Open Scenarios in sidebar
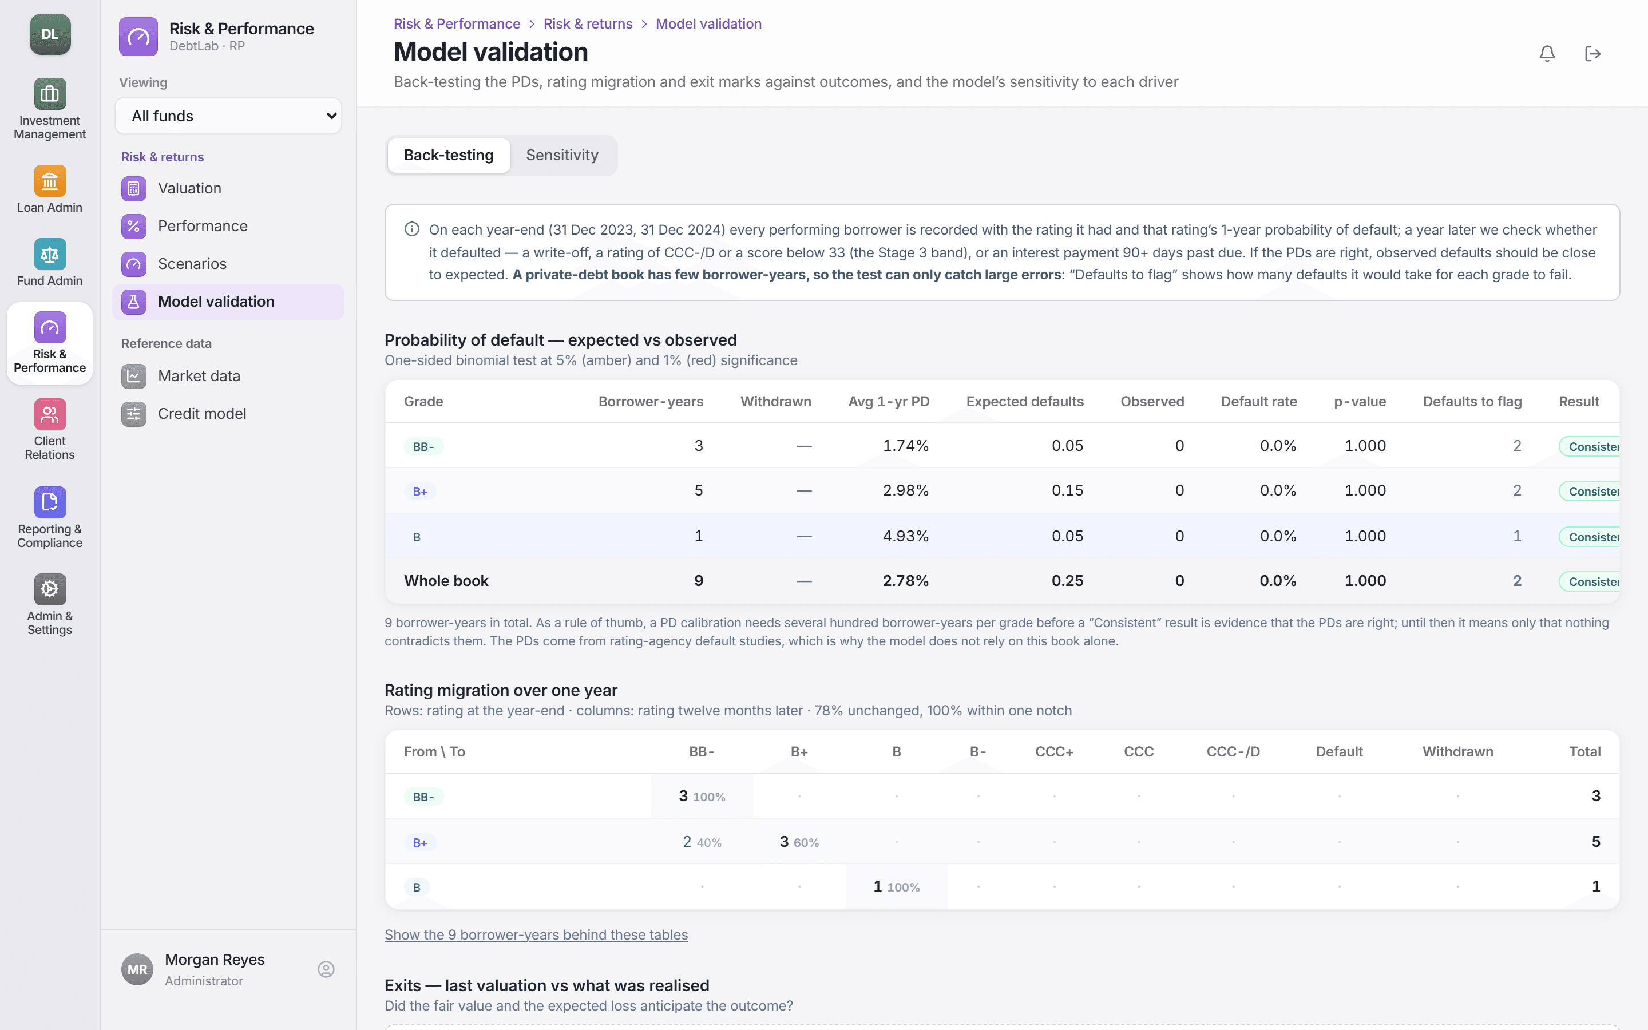 (x=228, y=264)
